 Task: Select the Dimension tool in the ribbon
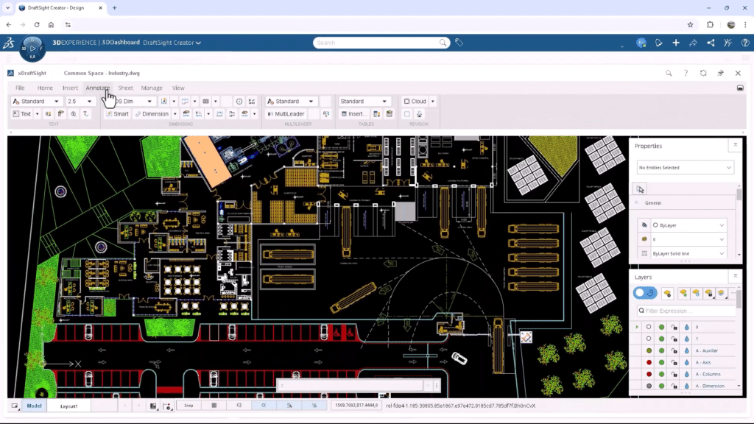click(155, 113)
